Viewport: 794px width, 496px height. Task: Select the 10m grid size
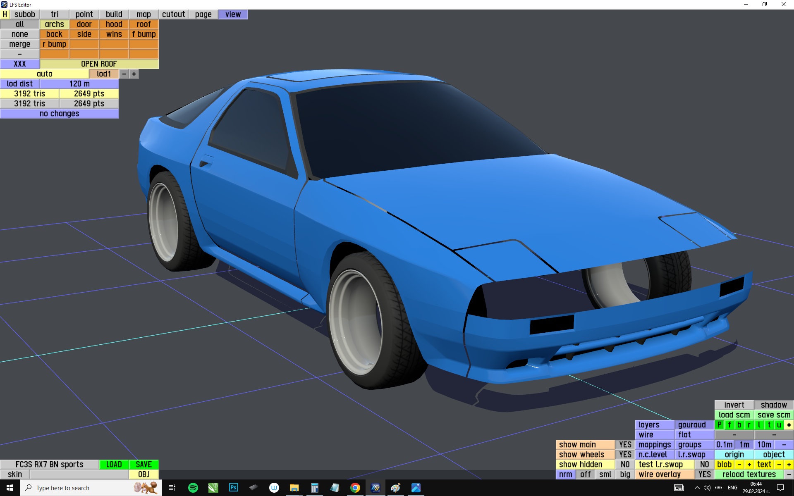point(764,444)
